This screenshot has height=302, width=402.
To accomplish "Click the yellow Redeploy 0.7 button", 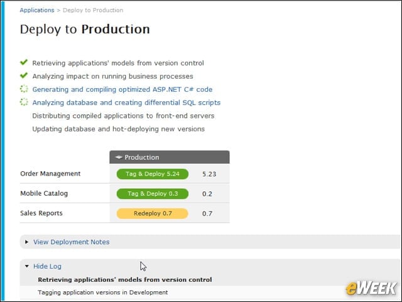I will pos(153,213).
